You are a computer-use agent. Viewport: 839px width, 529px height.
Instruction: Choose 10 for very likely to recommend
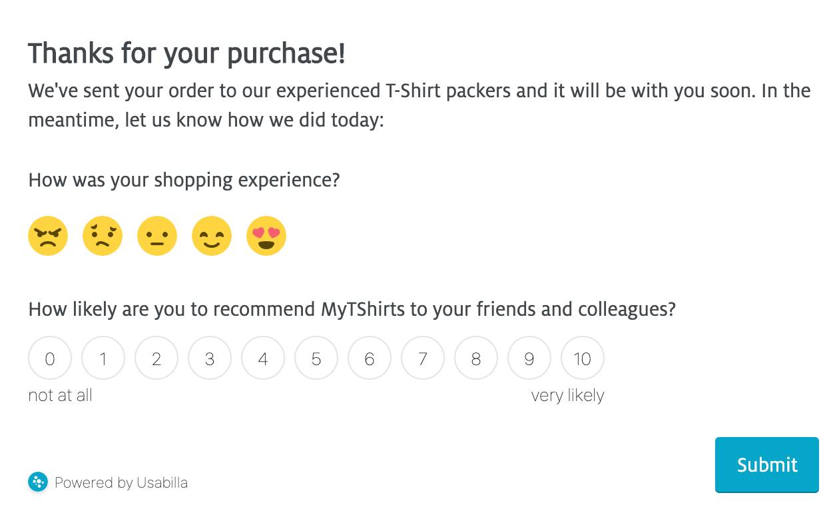pyautogui.click(x=583, y=358)
